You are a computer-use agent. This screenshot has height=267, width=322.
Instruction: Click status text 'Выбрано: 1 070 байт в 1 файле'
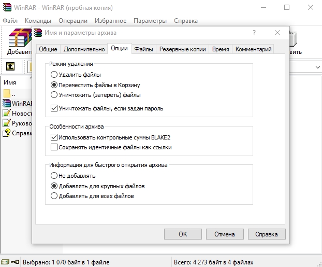(66, 262)
